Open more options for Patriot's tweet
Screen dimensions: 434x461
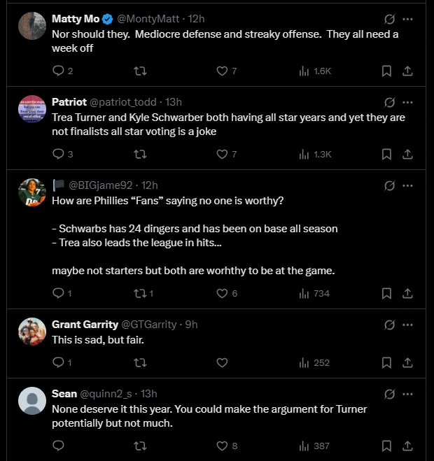point(408,102)
